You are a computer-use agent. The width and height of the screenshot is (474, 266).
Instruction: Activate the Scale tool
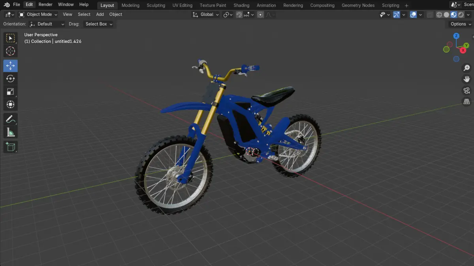(11, 92)
